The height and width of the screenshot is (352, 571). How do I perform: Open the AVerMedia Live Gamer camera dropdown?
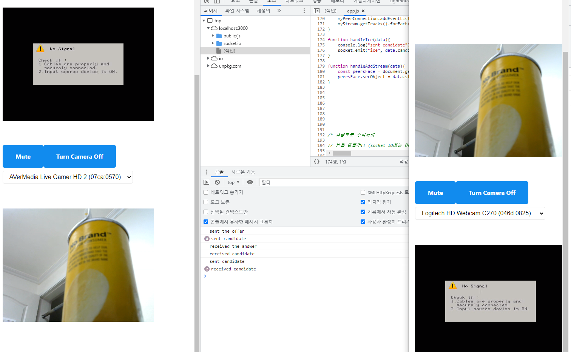(68, 177)
